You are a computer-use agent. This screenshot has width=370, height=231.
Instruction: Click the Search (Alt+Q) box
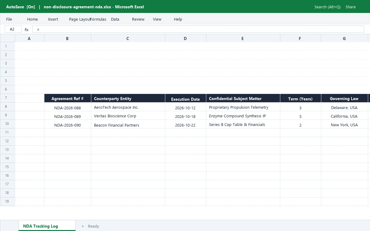327,7
